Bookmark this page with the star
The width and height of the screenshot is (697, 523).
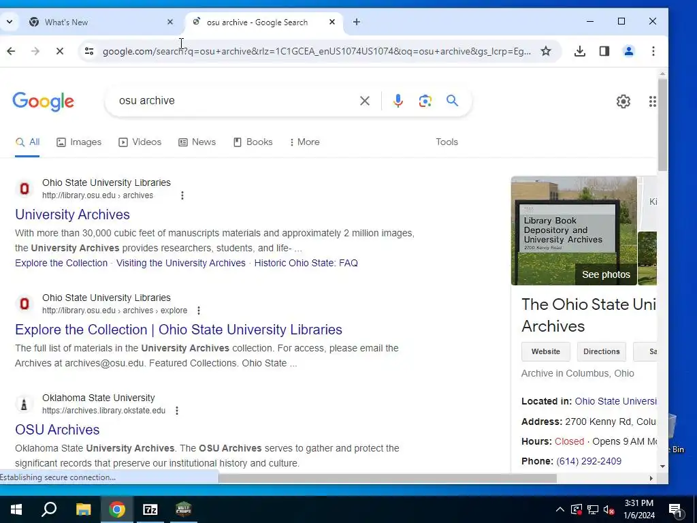(x=545, y=51)
